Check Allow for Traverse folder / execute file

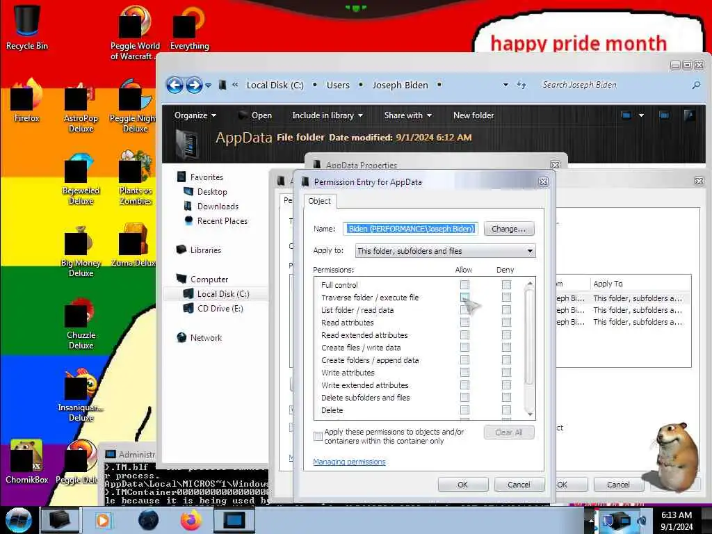(464, 297)
